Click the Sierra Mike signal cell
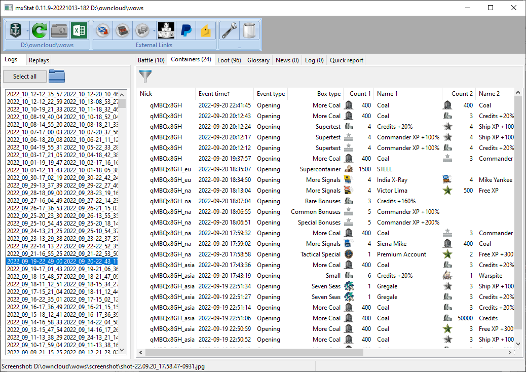Screen dimensions: 526x372 click(x=392, y=244)
